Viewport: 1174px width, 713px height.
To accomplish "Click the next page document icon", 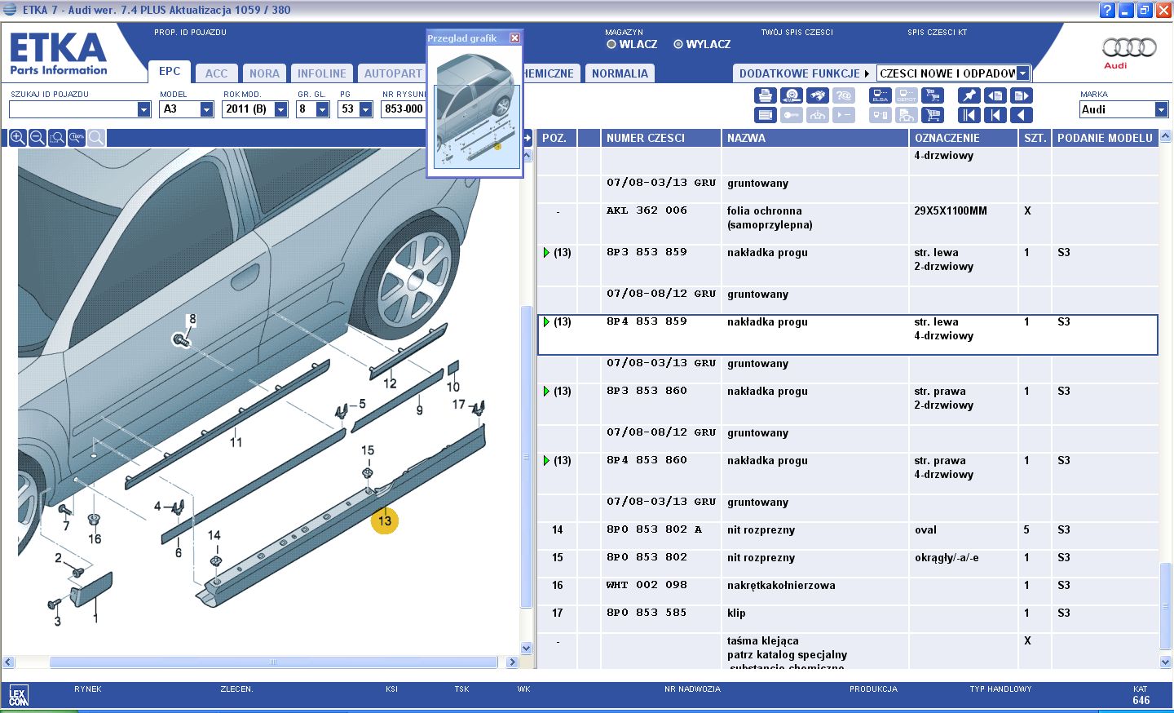I will [x=1022, y=95].
